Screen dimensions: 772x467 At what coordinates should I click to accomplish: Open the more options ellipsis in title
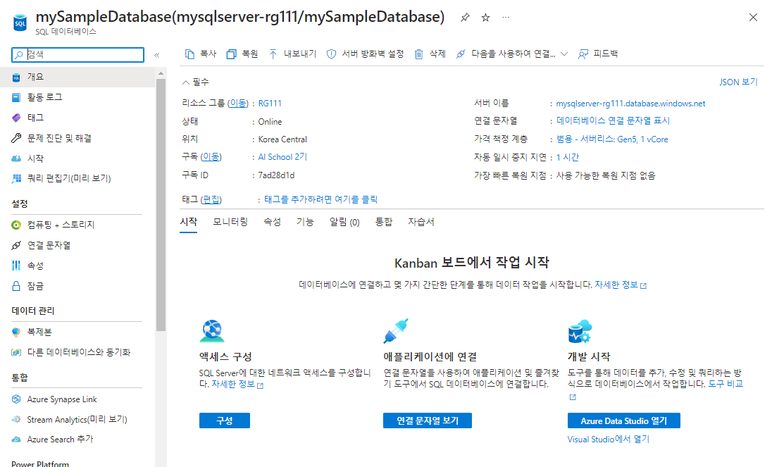pyautogui.click(x=506, y=18)
